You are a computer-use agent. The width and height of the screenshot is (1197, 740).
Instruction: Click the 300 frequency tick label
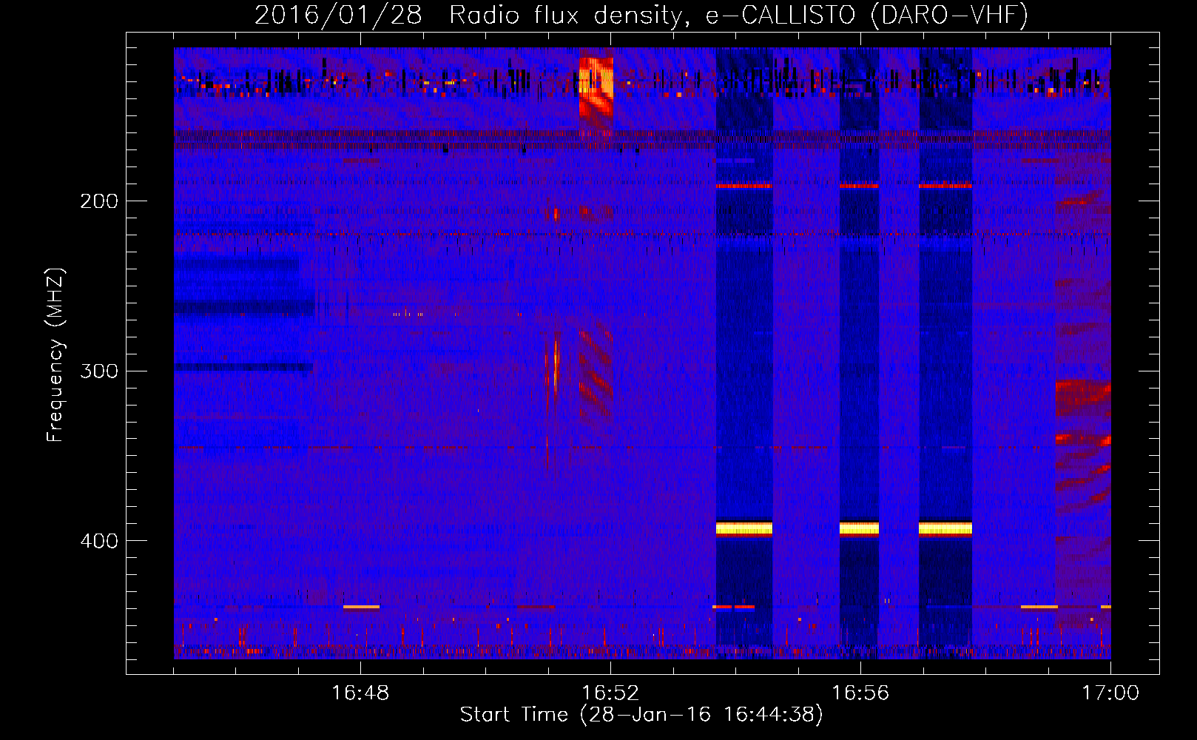[x=99, y=371]
